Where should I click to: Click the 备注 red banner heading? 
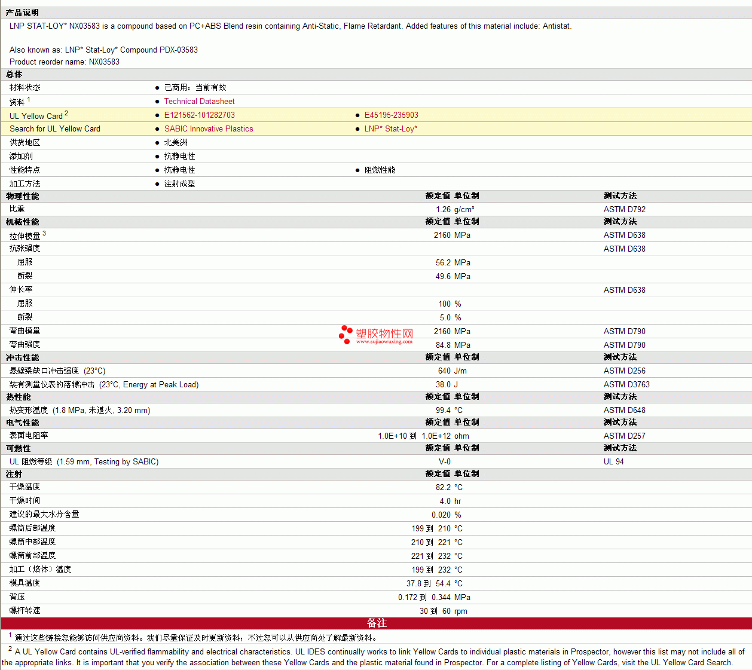[377, 623]
